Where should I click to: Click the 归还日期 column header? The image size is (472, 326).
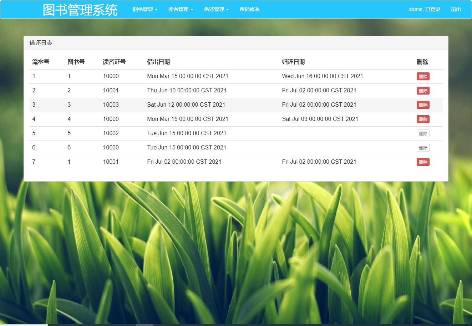tap(293, 62)
